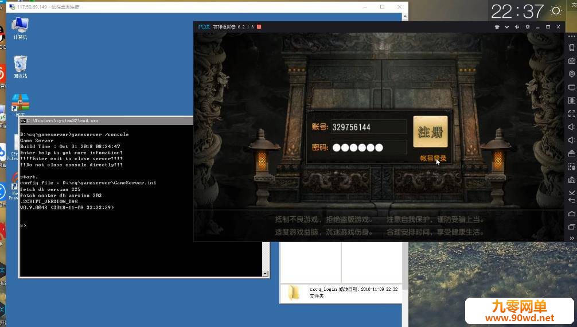Click 'config file' line in cmd window
Image resolution: width=577 pixels, height=327 pixels.
point(88,182)
